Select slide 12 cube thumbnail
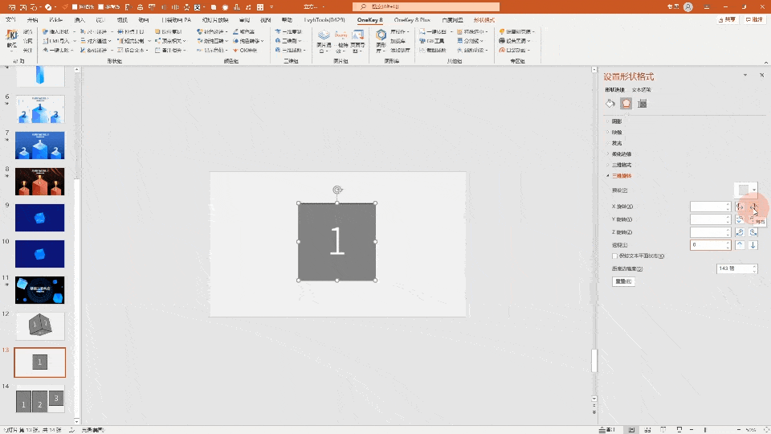The image size is (771, 434). tap(40, 325)
